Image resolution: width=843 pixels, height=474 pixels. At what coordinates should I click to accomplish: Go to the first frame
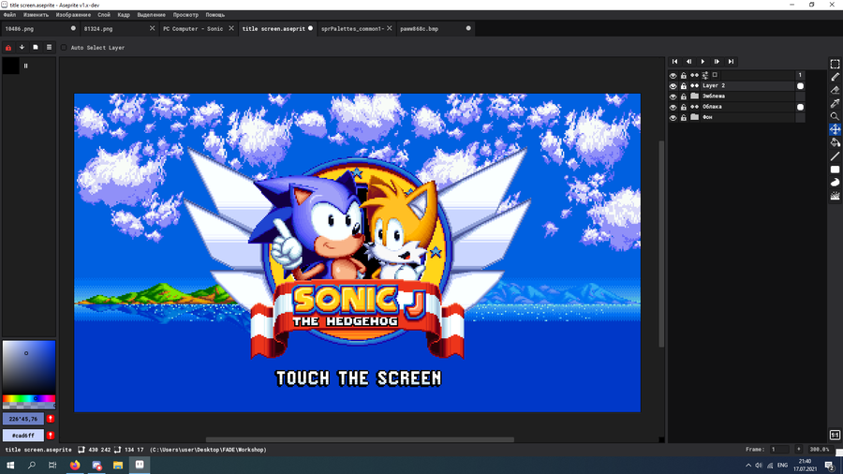click(674, 62)
